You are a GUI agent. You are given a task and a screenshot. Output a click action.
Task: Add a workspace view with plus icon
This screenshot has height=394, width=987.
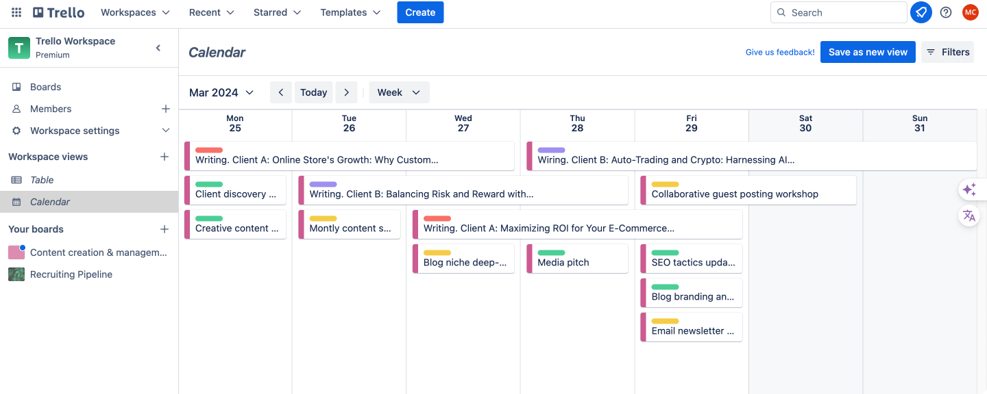pyautogui.click(x=164, y=157)
